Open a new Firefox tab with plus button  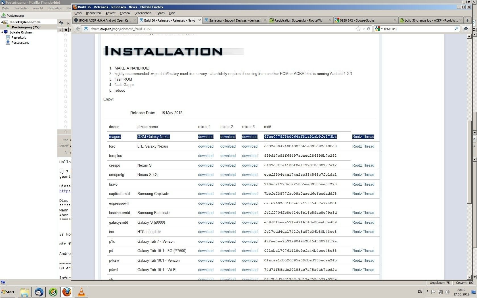tap(467, 20)
